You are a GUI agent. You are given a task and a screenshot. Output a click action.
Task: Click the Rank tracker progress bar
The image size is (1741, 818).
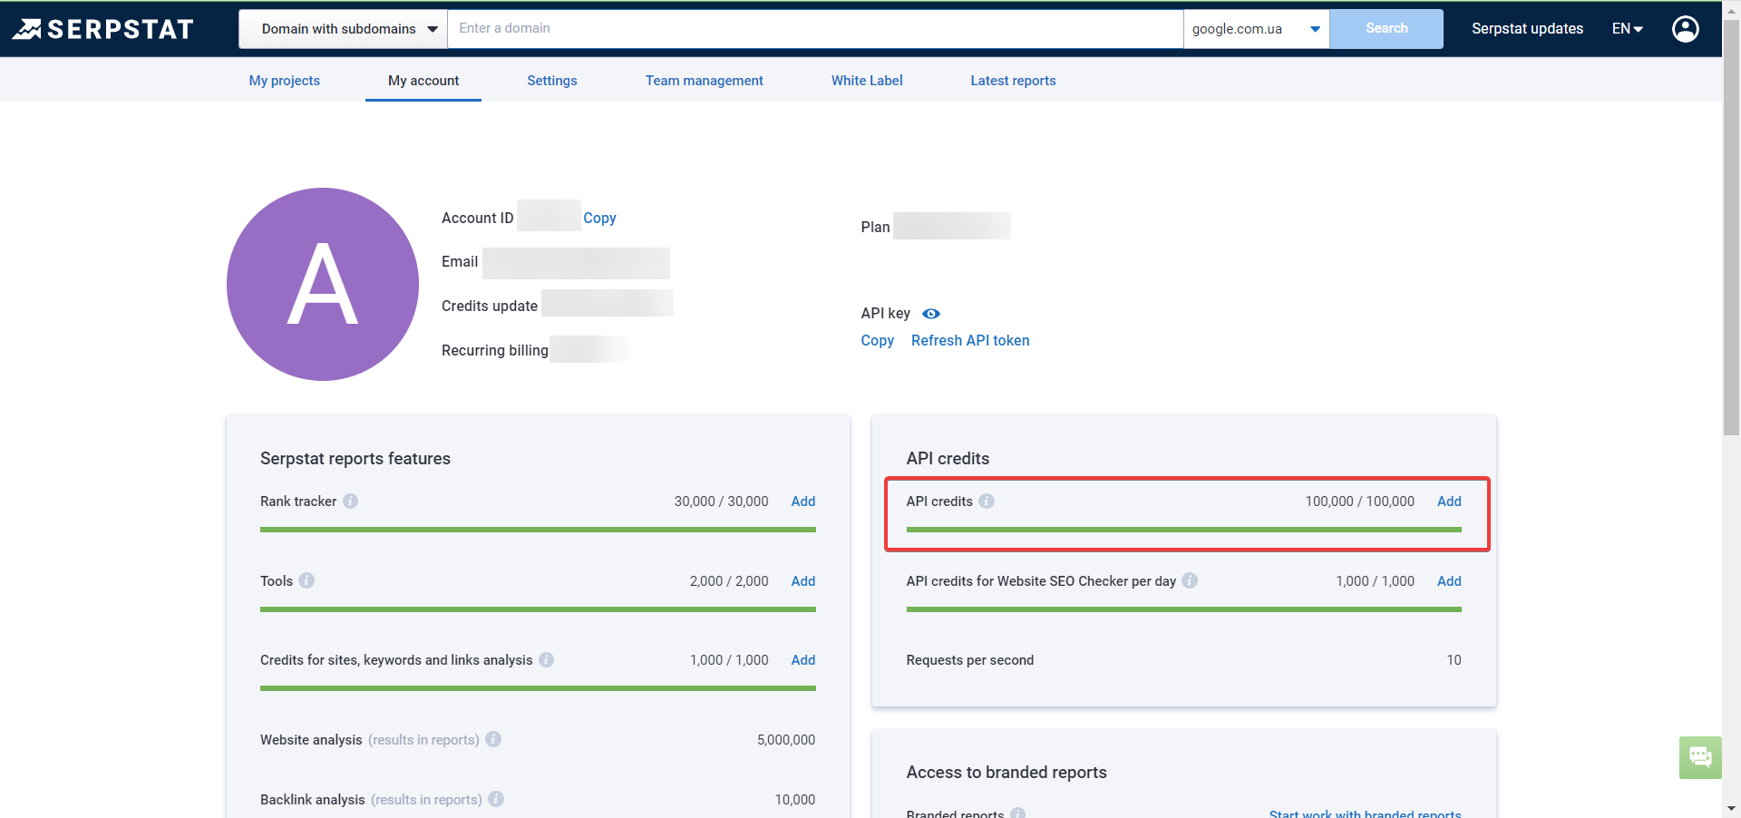click(x=538, y=530)
